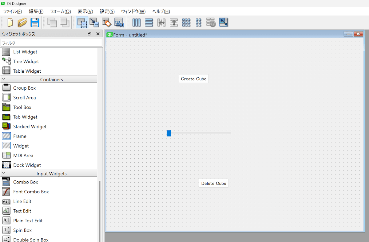Close the ウィジェットボックス panel

point(98,34)
